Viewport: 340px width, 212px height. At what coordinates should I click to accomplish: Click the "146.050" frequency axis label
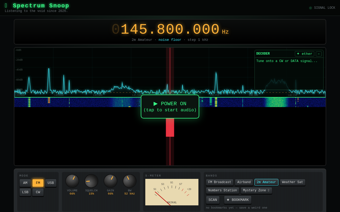(214, 95)
